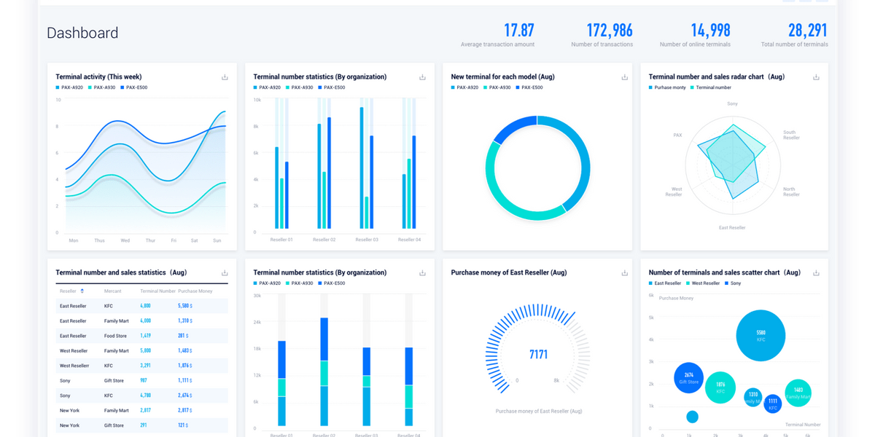Toggle PAX-A930 legend in bottom stacked bar chart
Viewport: 875px width, 437px height.
tap(299, 283)
